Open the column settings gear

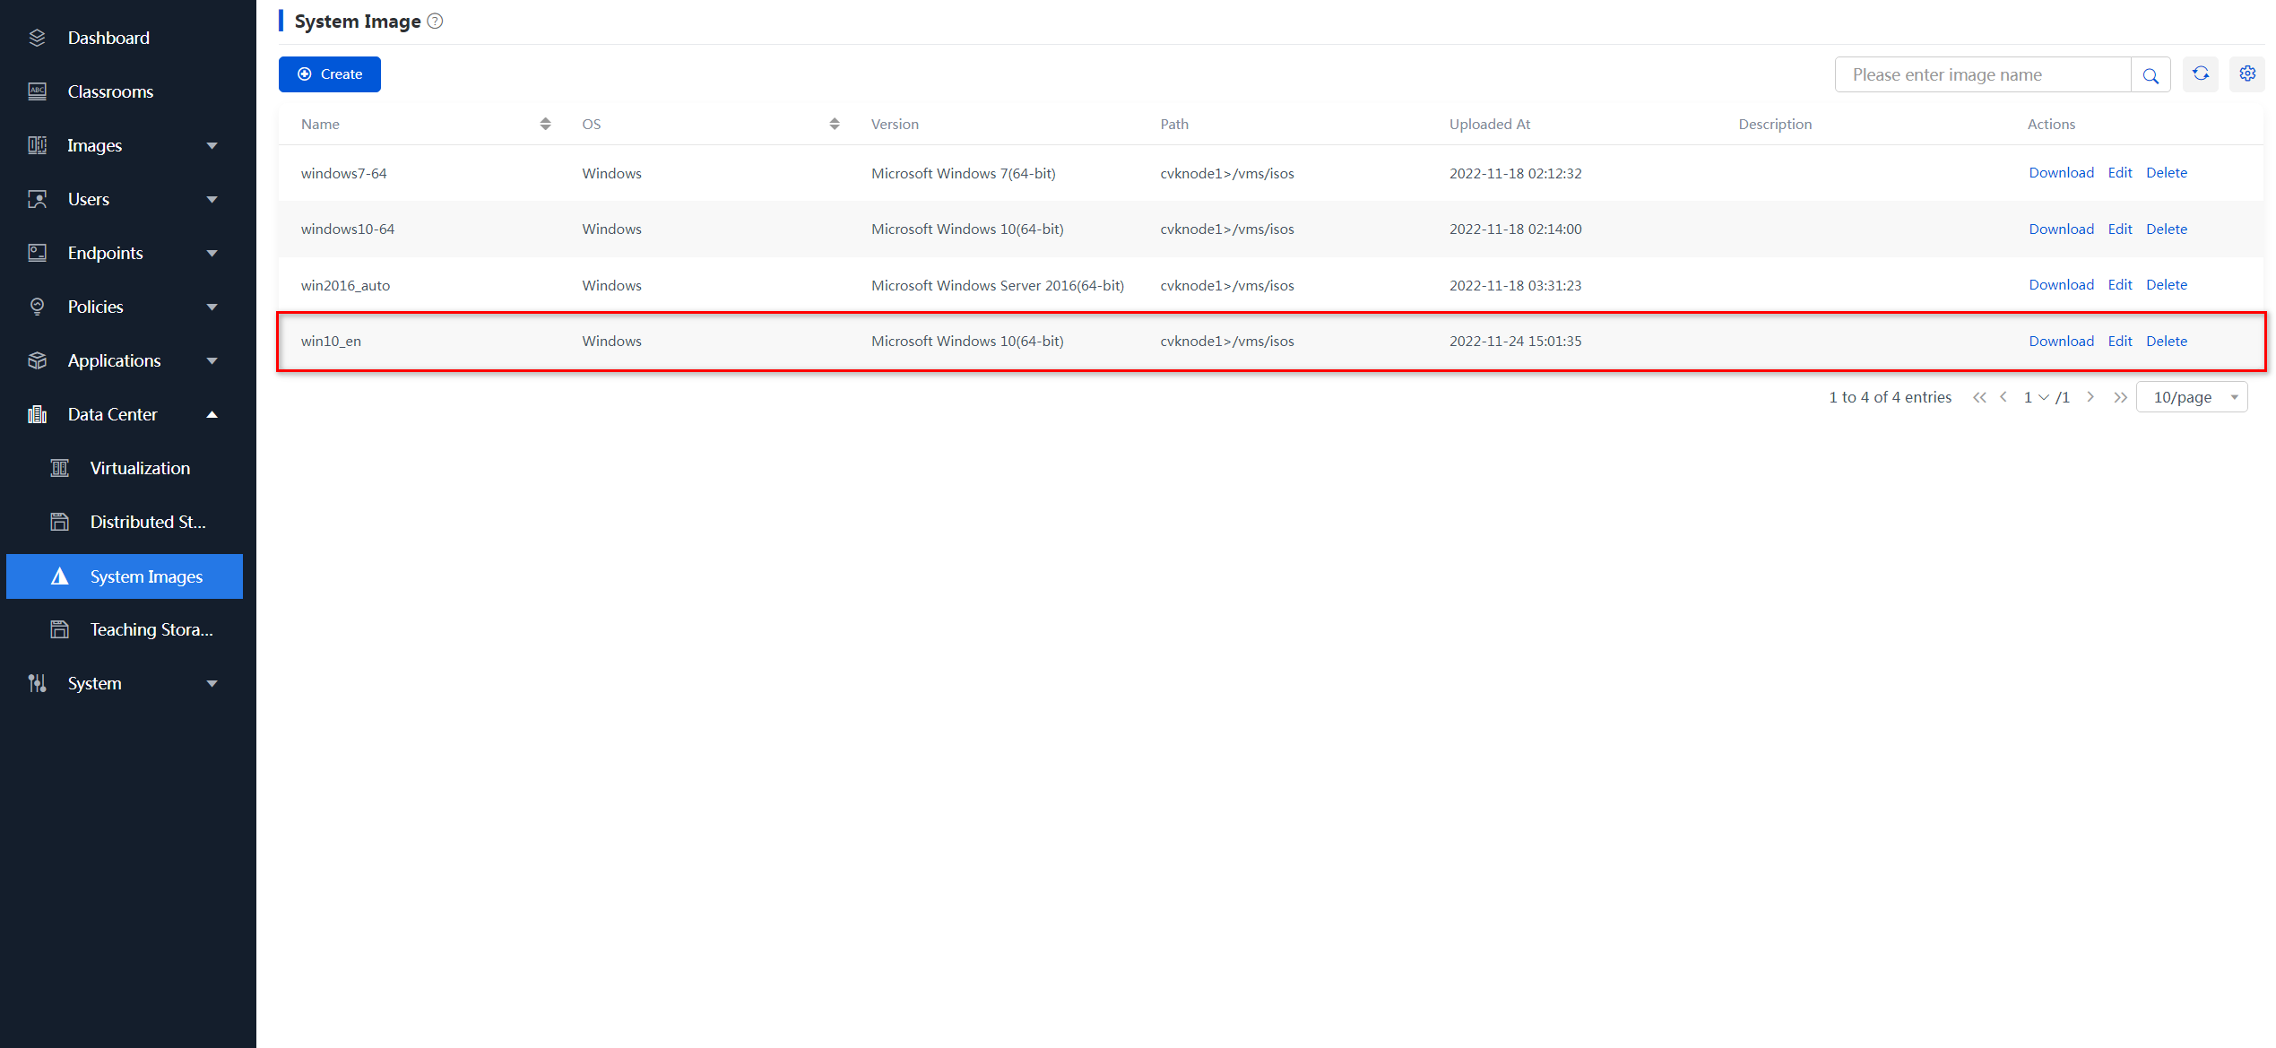pos(2247,74)
